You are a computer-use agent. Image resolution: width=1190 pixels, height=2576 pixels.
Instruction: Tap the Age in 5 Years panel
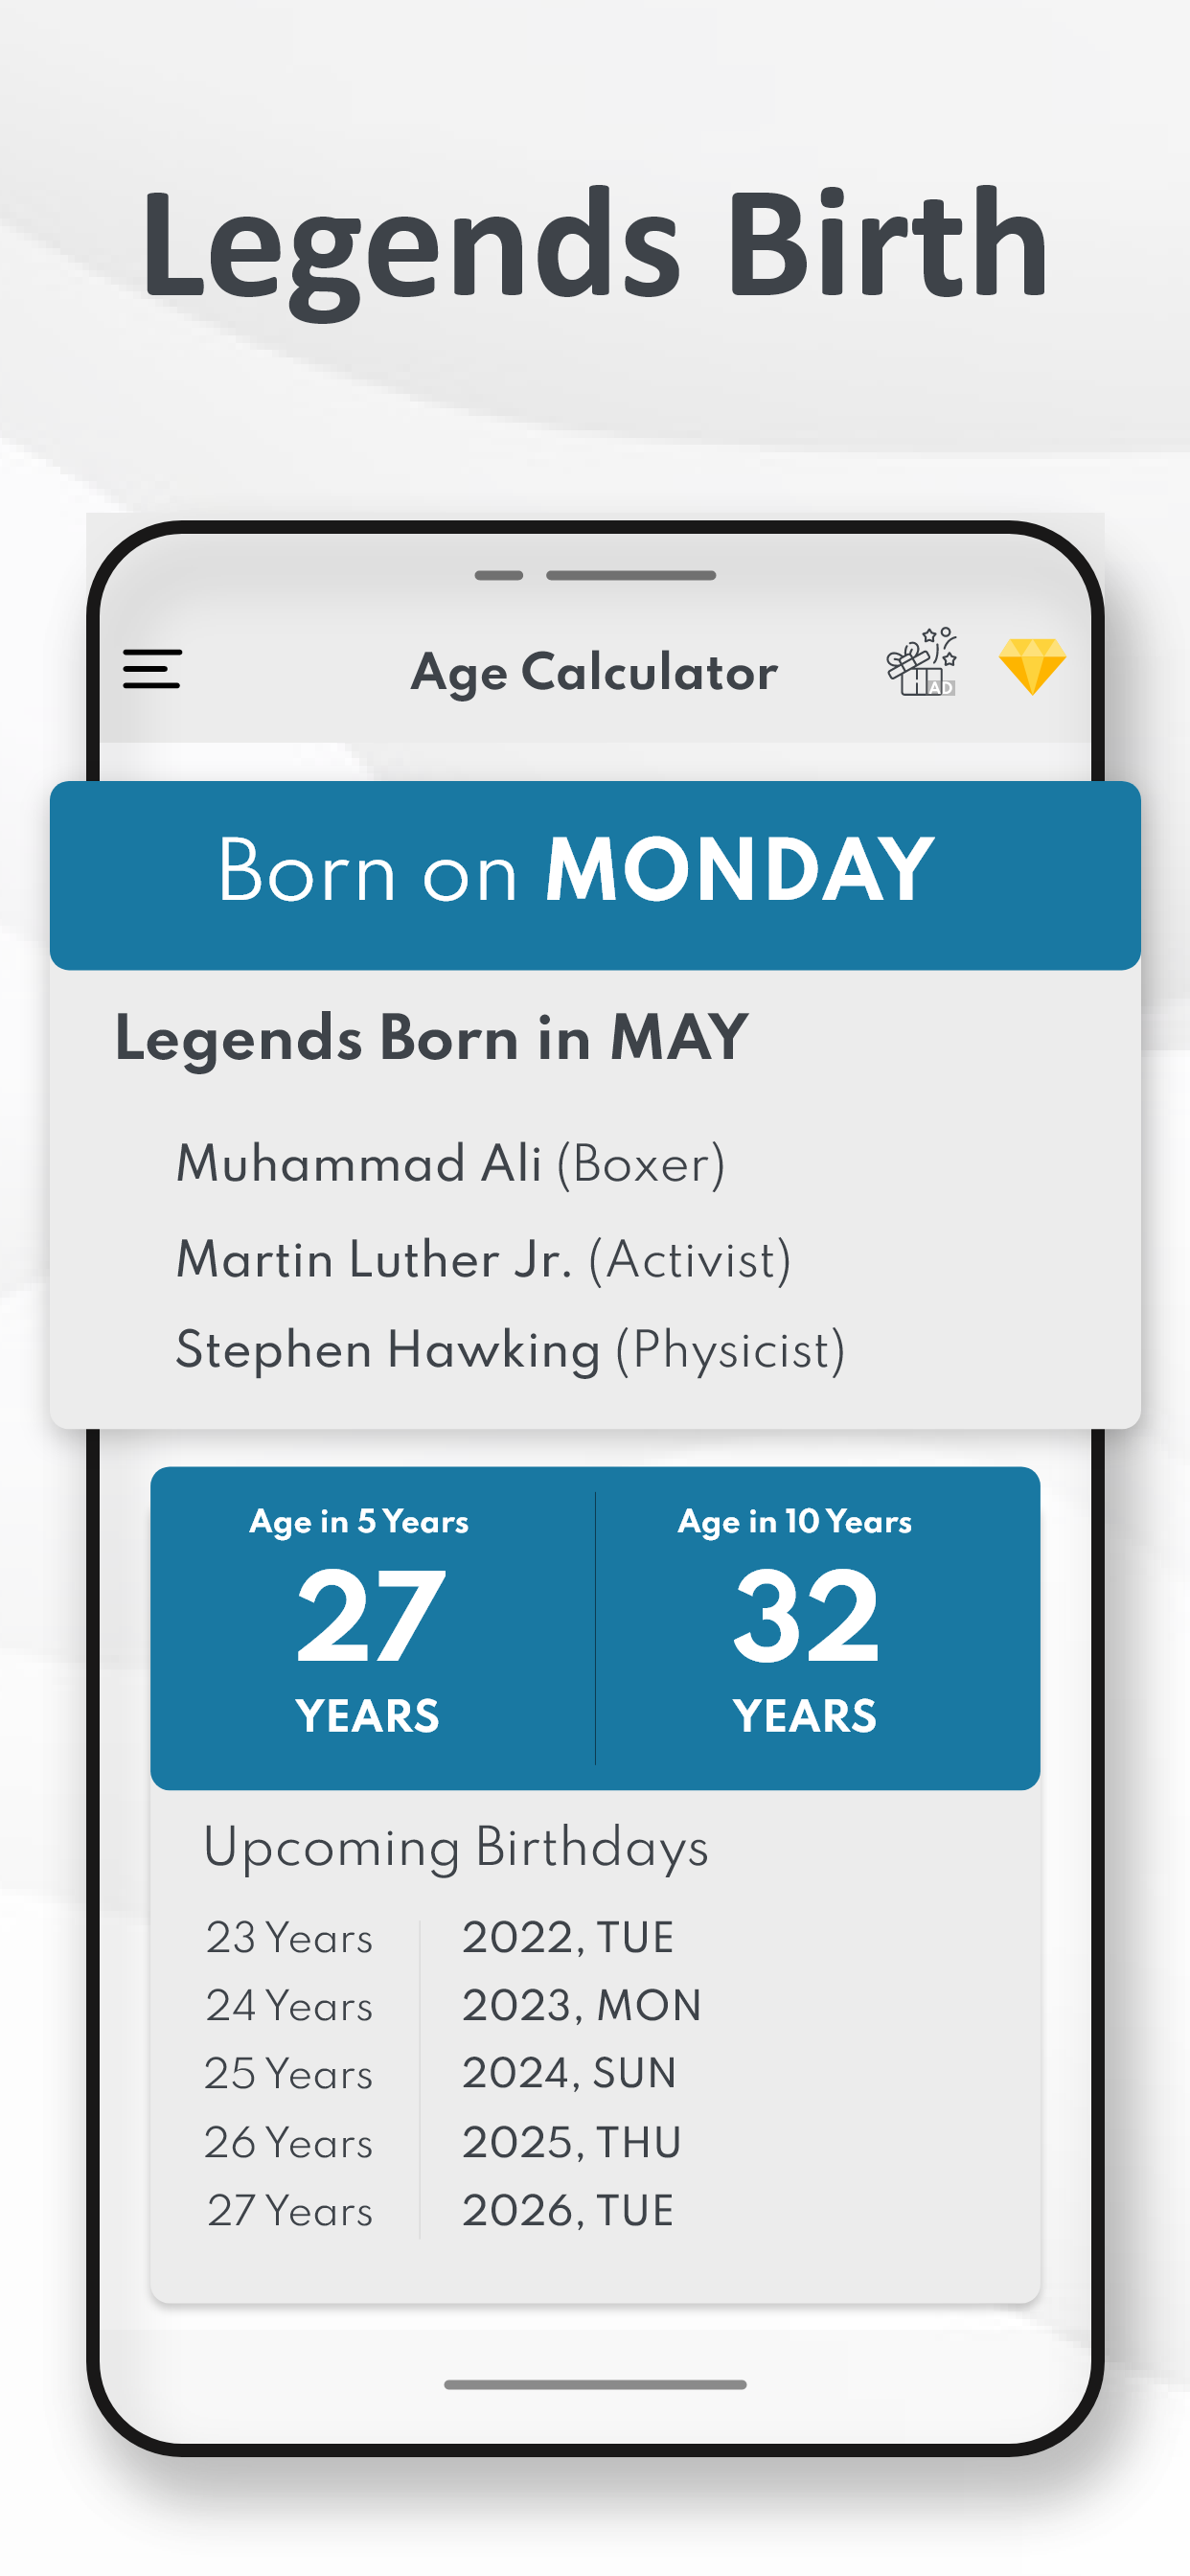pos(372,1628)
